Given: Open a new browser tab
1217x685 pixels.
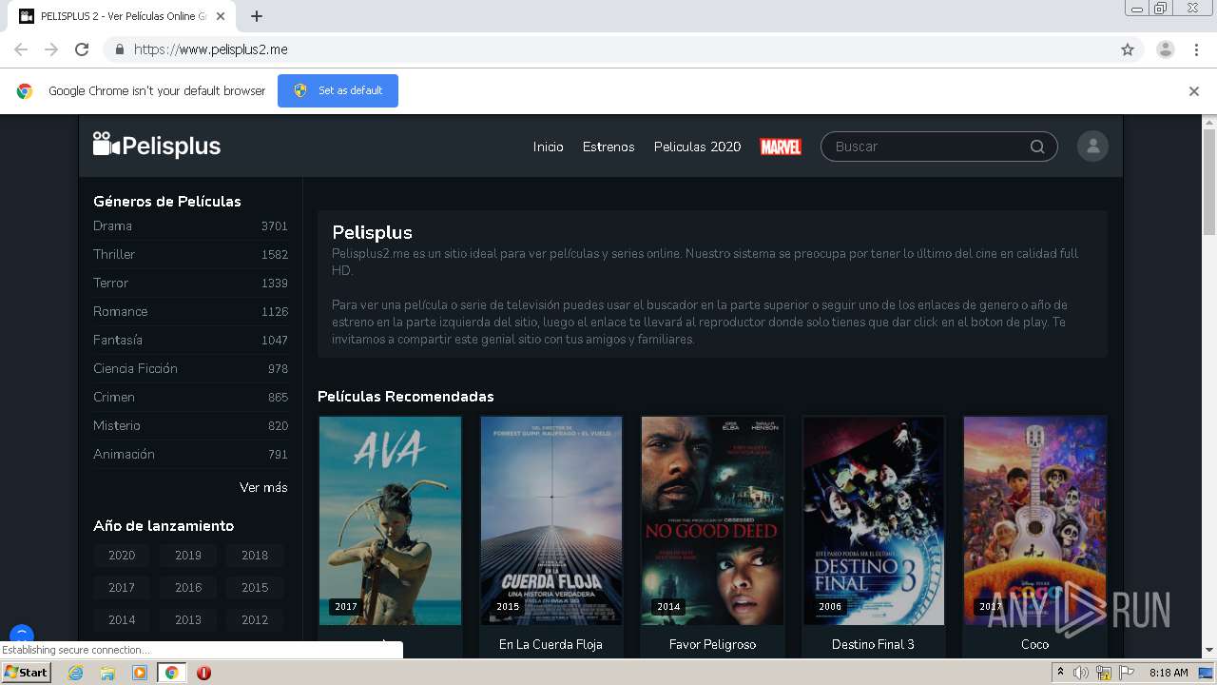Looking at the screenshot, I should pos(257,16).
